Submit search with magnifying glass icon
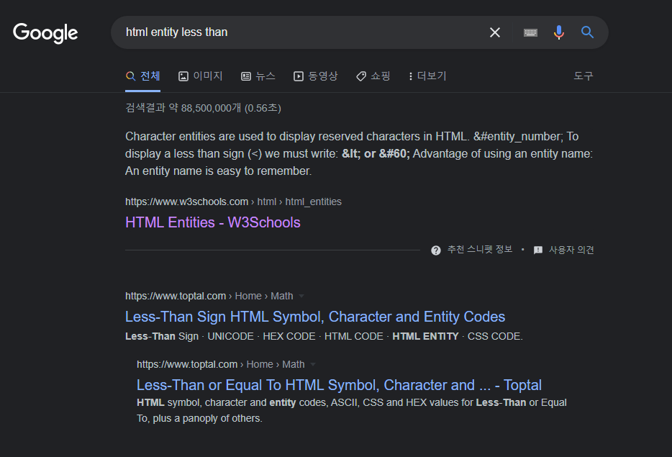The height and width of the screenshot is (457, 672). tap(587, 32)
